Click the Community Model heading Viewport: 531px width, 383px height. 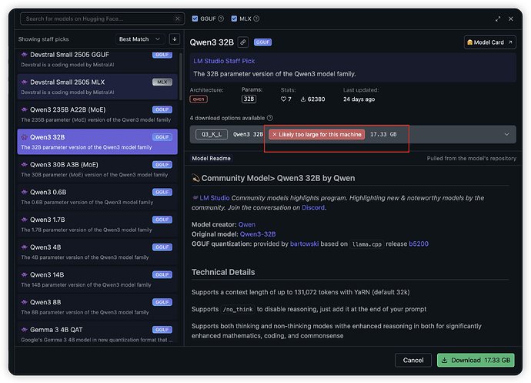click(x=273, y=179)
